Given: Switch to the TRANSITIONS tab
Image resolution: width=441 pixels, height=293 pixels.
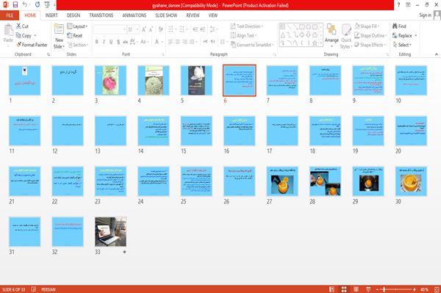Looking at the screenshot, I should click(101, 15).
